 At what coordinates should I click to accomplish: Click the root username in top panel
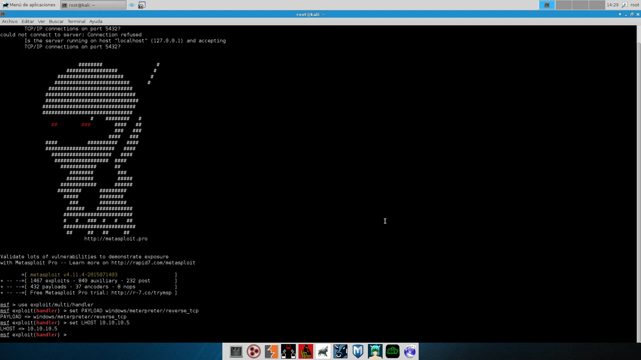pyautogui.click(x=635, y=5)
